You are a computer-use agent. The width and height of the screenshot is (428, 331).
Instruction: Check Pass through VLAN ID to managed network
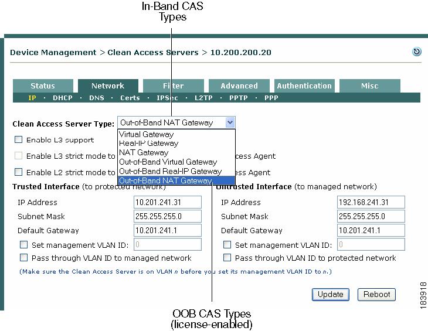(24, 258)
